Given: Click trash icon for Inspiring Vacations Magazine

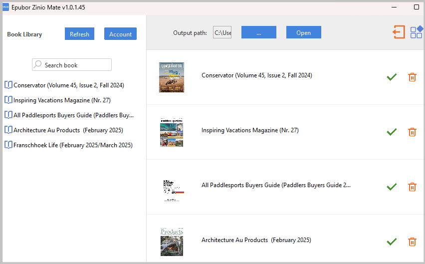Looking at the screenshot, I should pos(412,132).
